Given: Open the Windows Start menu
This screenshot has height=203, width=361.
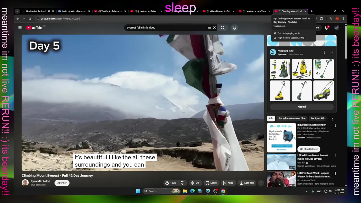Looking at the screenshot, I should click(x=138, y=191).
